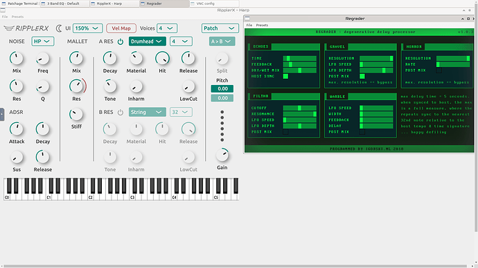Click the ADSR Sus knob
Image resolution: width=478 pixels, height=268 pixels.
point(17,157)
